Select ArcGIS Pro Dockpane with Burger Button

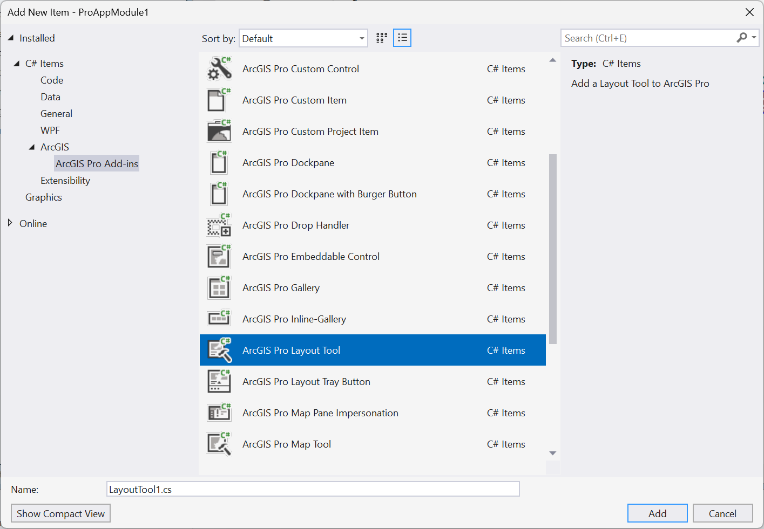tap(329, 194)
